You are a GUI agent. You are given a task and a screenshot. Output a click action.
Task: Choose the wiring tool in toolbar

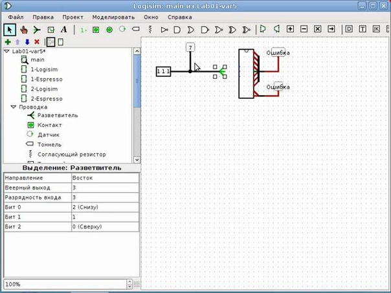coord(37,30)
